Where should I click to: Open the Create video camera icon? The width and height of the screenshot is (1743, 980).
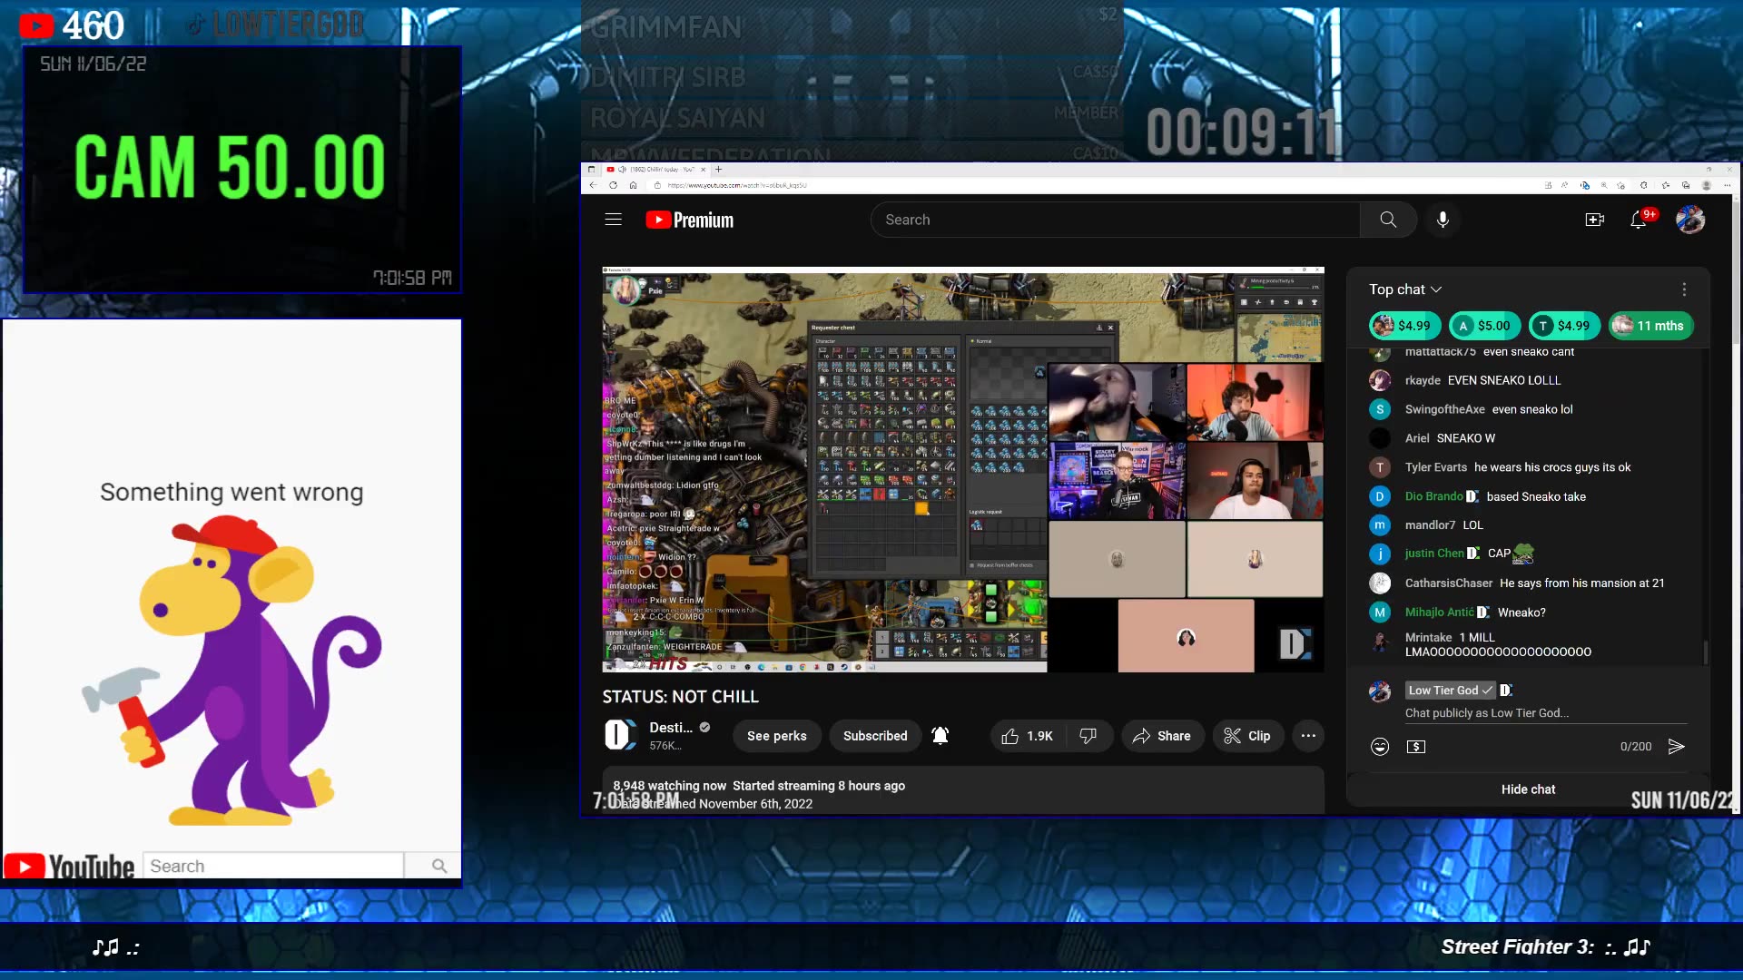click(1595, 220)
